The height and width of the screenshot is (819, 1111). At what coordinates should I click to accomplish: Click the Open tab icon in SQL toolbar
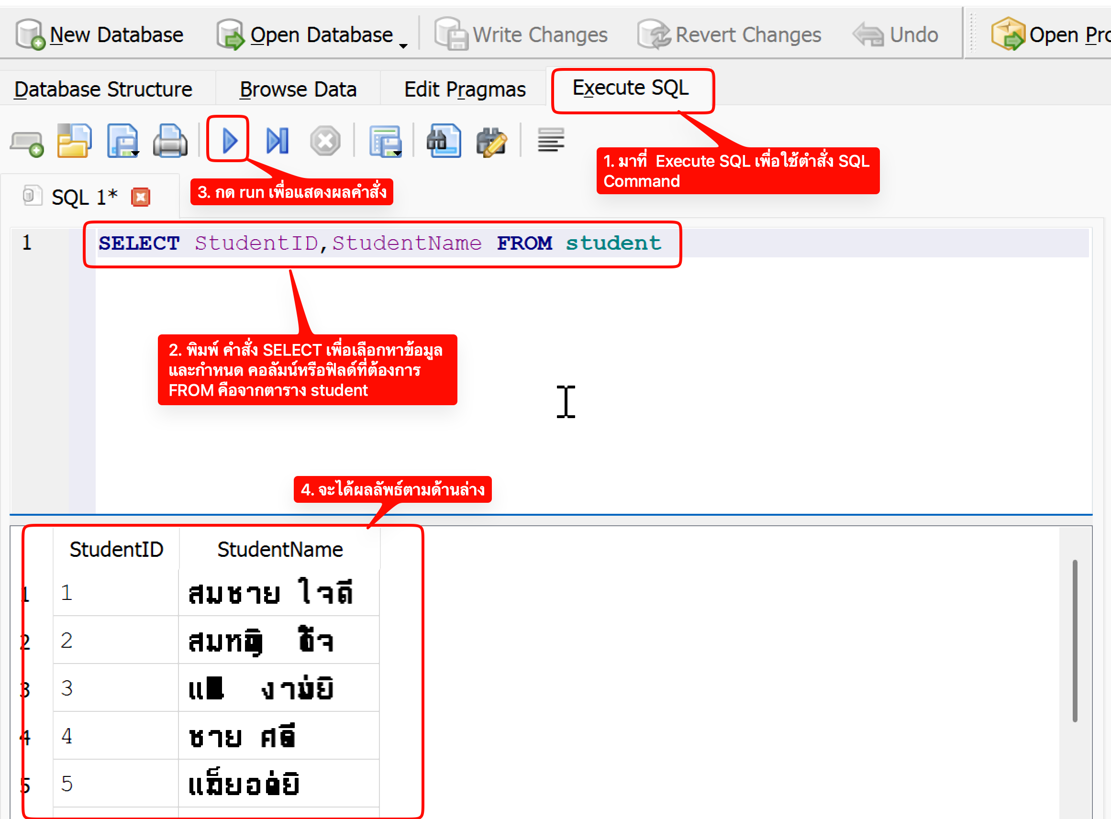(27, 143)
